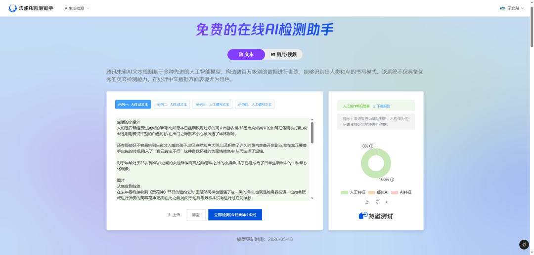Select 示例三：人工编写文本 sample
This screenshot has width=534, height=255.
pyautogui.click(x=213, y=105)
